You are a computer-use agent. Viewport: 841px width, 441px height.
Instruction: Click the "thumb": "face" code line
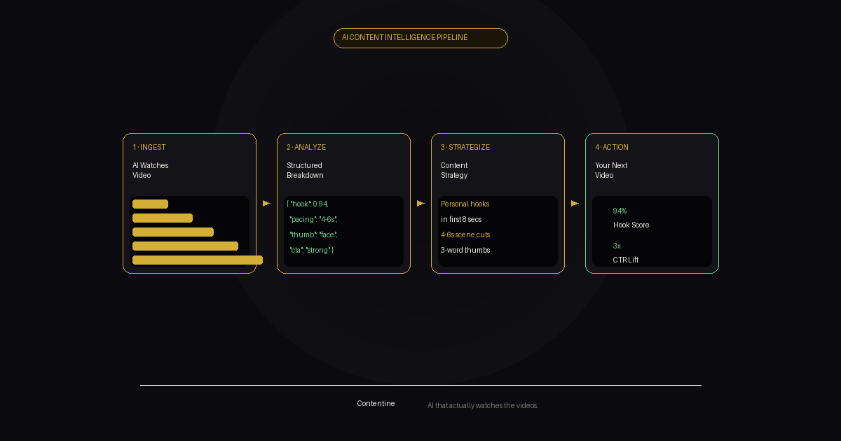[x=313, y=234]
